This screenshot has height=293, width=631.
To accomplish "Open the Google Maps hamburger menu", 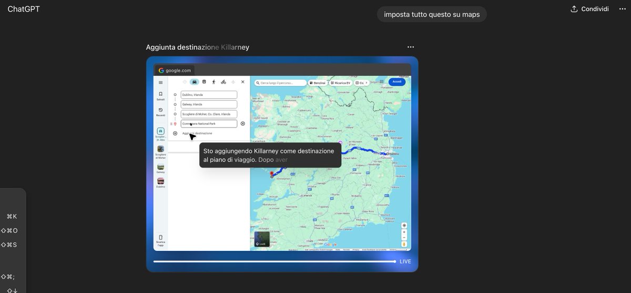I will point(161,82).
